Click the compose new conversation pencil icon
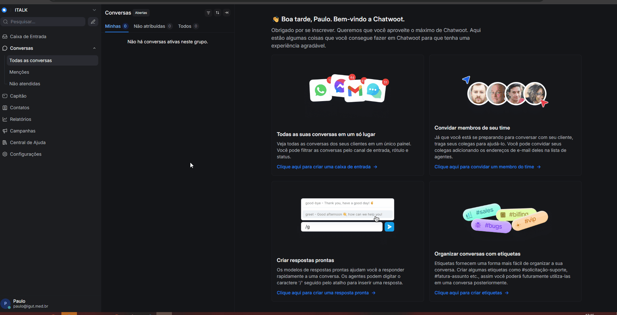The width and height of the screenshot is (617, 315). click(93, 22)
